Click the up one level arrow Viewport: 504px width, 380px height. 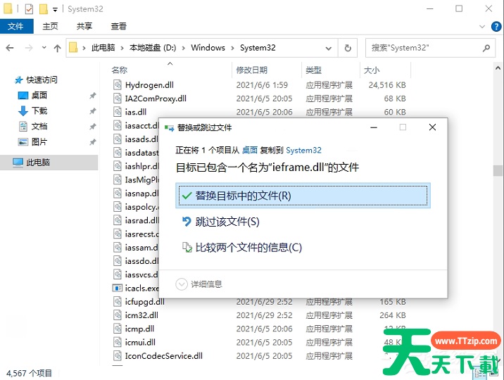click(x=57, y=48)
